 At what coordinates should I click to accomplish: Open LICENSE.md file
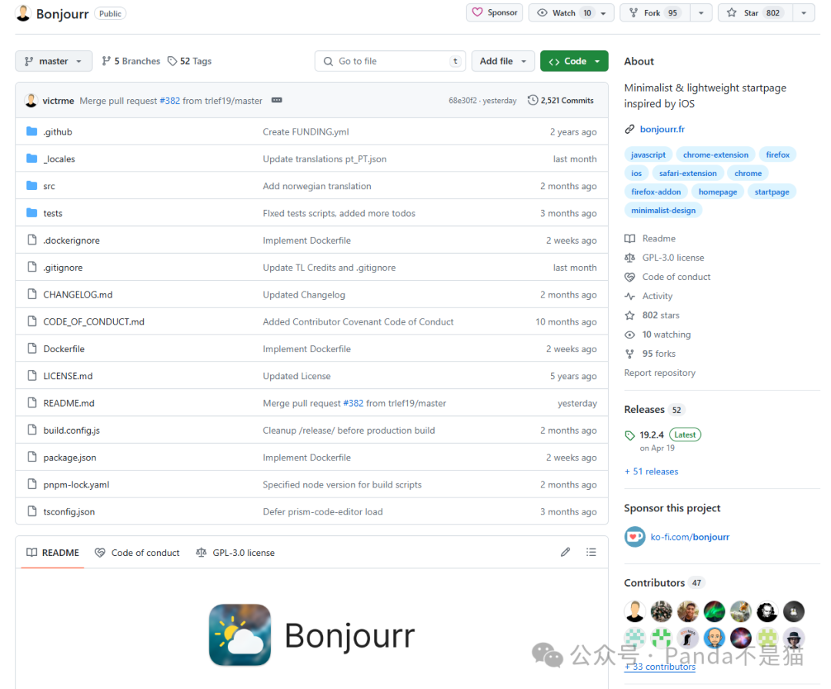click(68, 376)
